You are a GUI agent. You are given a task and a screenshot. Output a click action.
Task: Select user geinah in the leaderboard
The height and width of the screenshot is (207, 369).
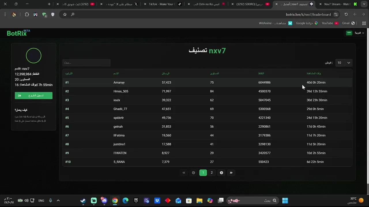[118, 126]
